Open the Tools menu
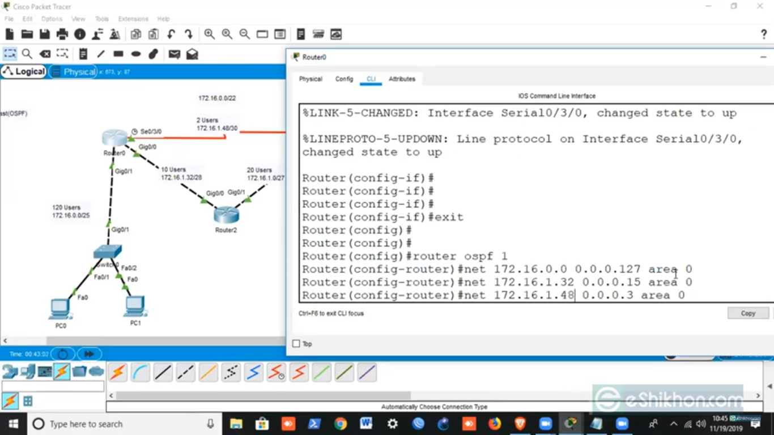This screenshot has height=435, width=774. (x=101, y=19)
